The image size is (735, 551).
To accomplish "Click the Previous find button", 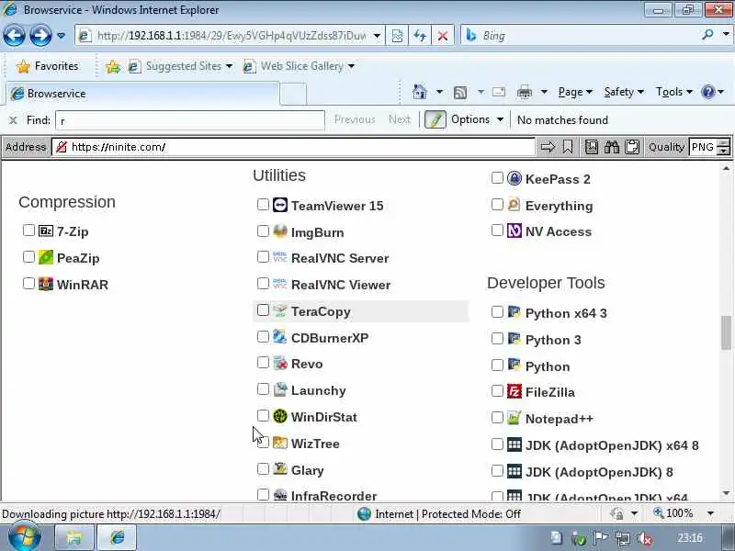I will coord(355,120).
